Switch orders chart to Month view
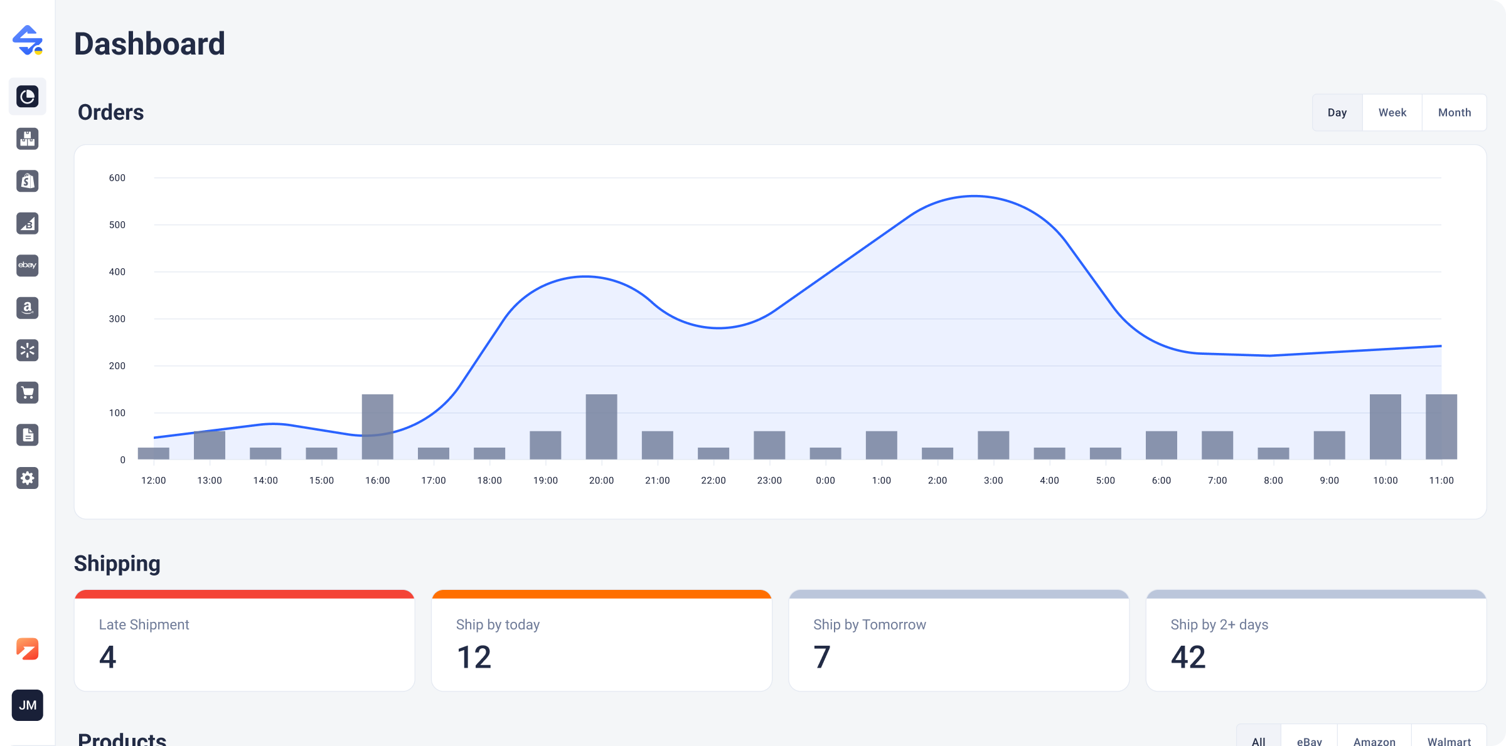Screen dimensions: 1506x746 point(1454,113)
